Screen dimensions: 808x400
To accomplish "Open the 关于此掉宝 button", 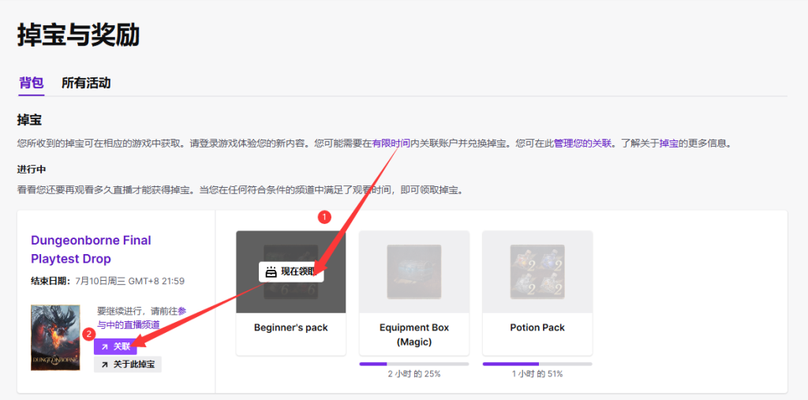I will (128, 364).
